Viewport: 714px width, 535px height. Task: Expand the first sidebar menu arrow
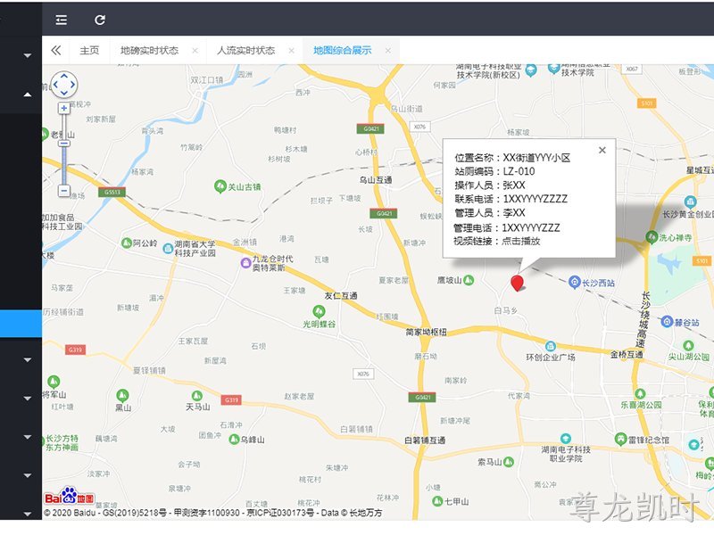(x=28, y=55)
